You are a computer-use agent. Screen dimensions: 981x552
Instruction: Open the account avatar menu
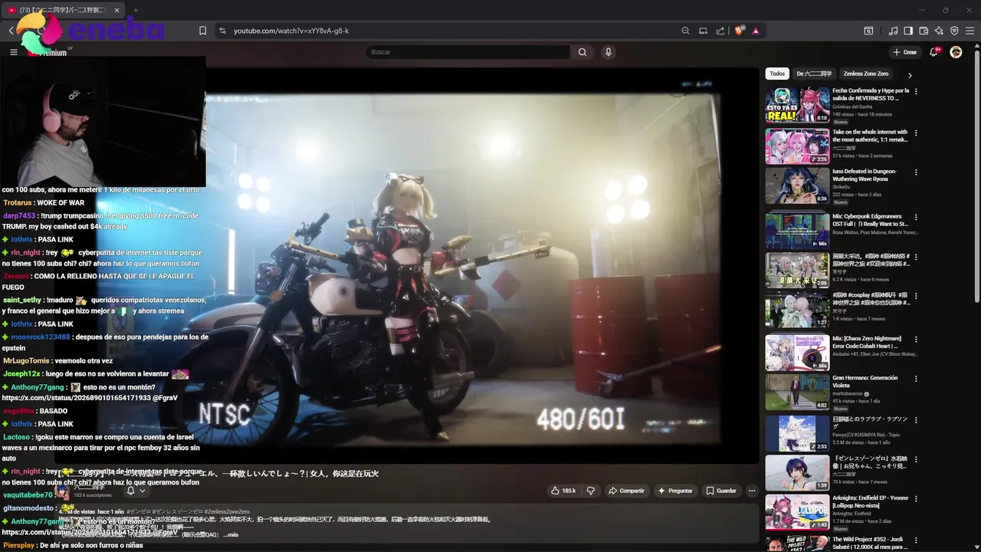coord(956,52)
